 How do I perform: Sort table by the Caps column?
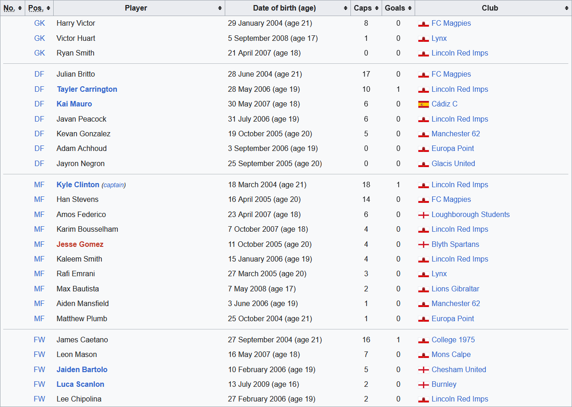coord(366,8)
